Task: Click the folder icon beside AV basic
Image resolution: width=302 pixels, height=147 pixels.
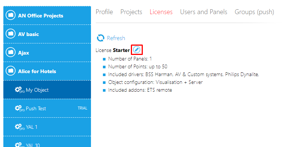Action: coord(10,34)
